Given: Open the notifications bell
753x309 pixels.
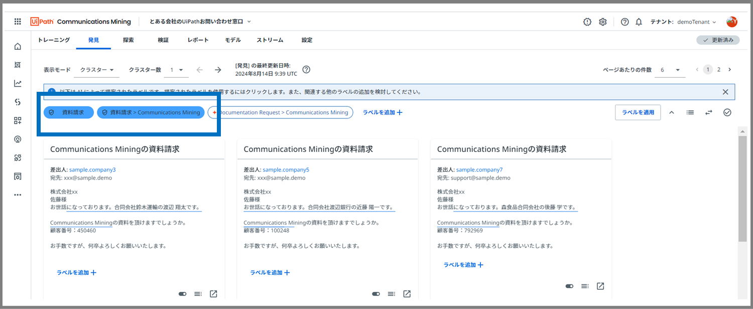Looking at the screenshot, I should click(x=639, y=22).
